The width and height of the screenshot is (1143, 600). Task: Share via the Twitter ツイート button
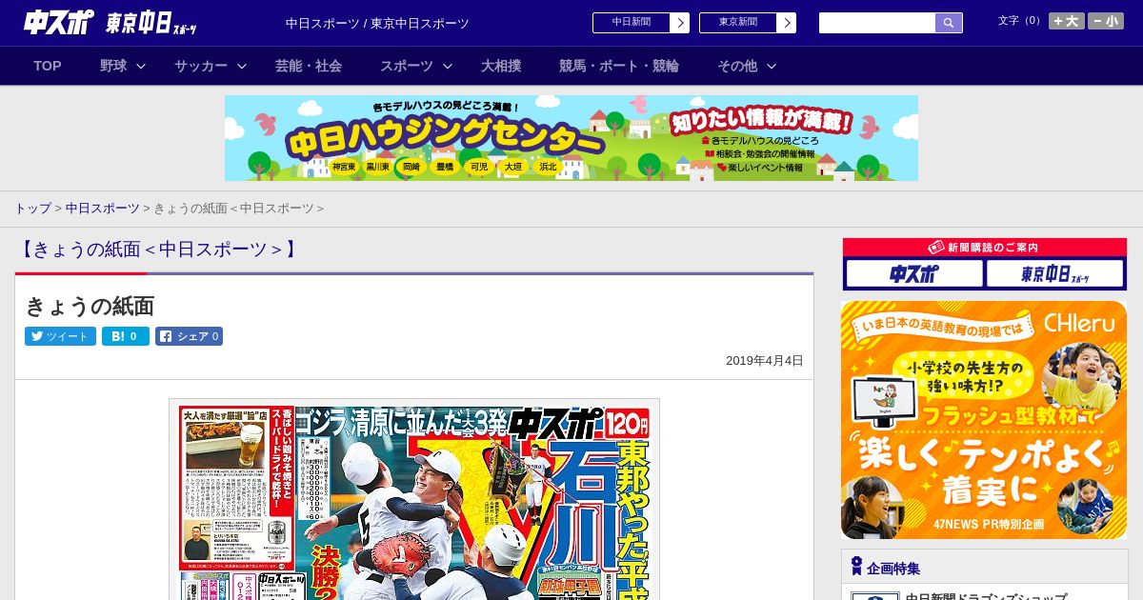(60, 336)
